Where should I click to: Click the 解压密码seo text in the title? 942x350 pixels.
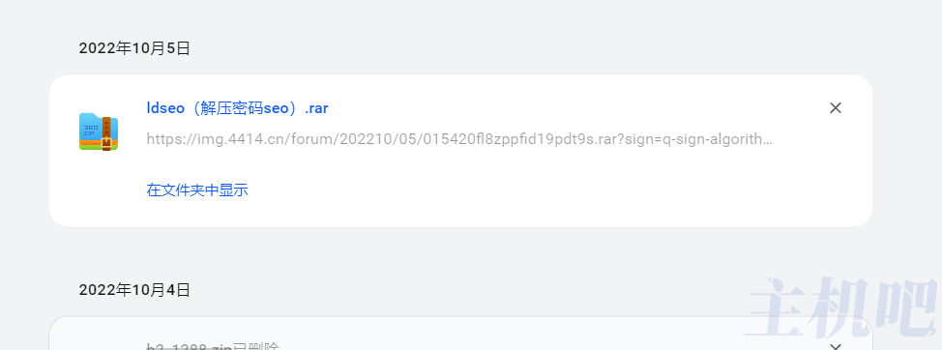pos(245,108)
